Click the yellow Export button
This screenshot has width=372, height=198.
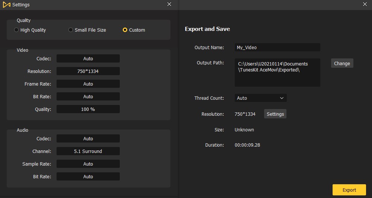(x=349, y=190)
